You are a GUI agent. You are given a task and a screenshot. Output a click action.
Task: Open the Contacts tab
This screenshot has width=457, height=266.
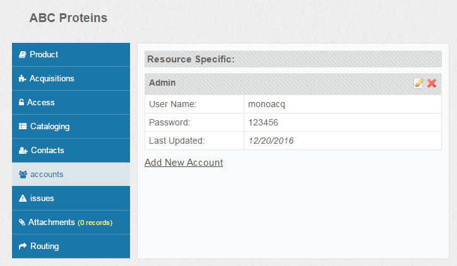pos(71,151)
